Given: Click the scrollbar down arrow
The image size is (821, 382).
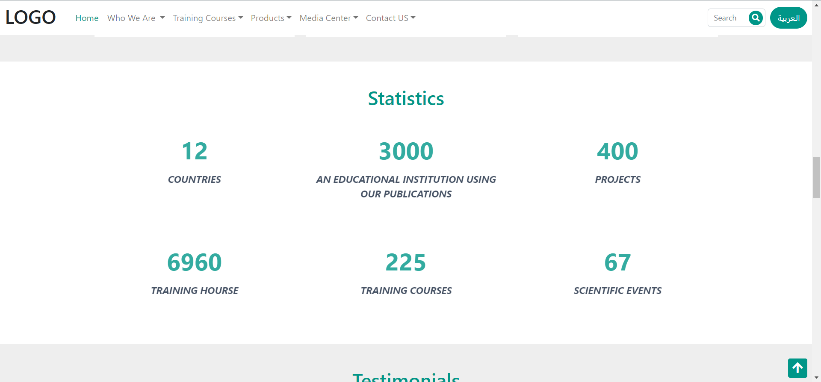Looking at the screenshot, I should point(816,378).
